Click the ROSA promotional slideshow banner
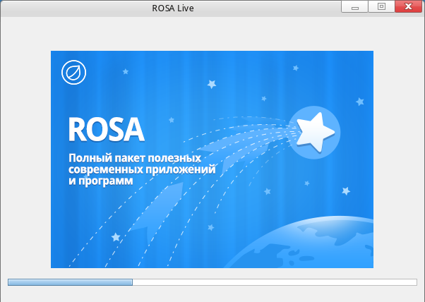The width and height of the screenshot is (425, 302). click(212, 159)
